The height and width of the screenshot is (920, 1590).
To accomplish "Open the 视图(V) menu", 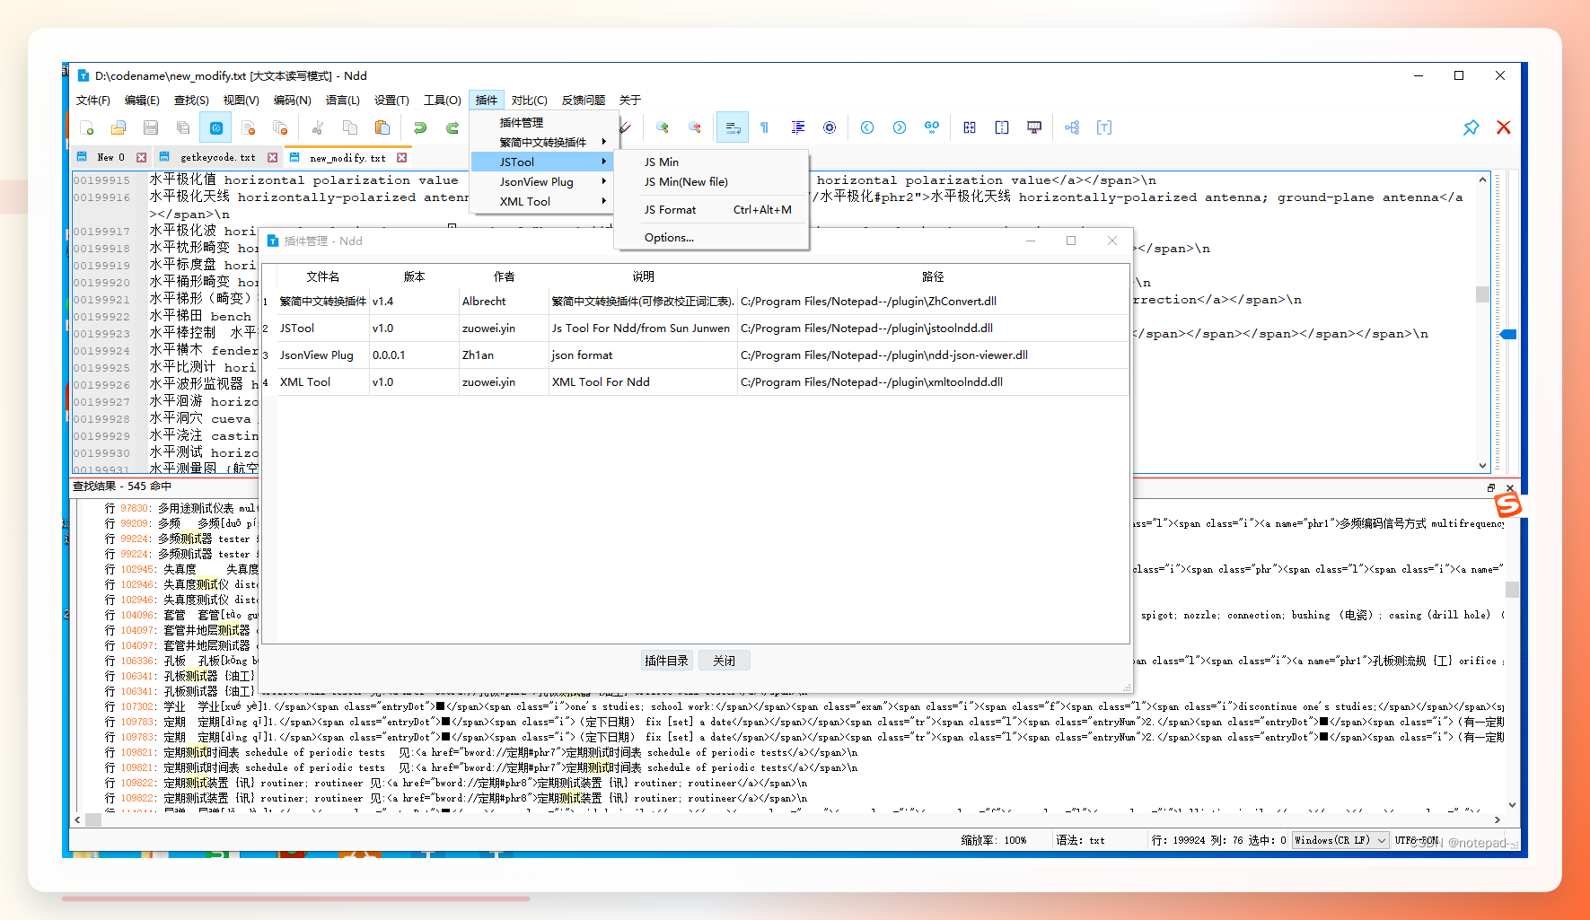I will (241, 101).
